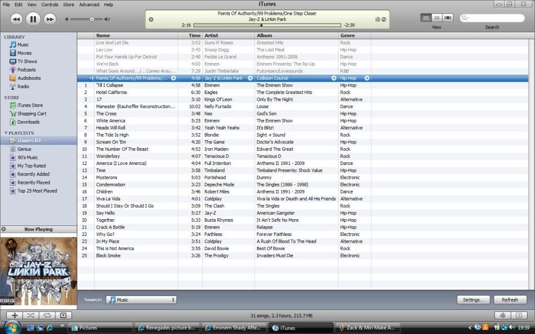The image size is (535, 334).
Task: Sort songs by the Genre column
Action: (355, 35)
